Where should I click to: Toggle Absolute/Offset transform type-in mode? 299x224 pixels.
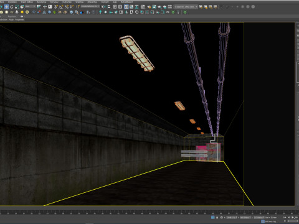pos(221,217)
